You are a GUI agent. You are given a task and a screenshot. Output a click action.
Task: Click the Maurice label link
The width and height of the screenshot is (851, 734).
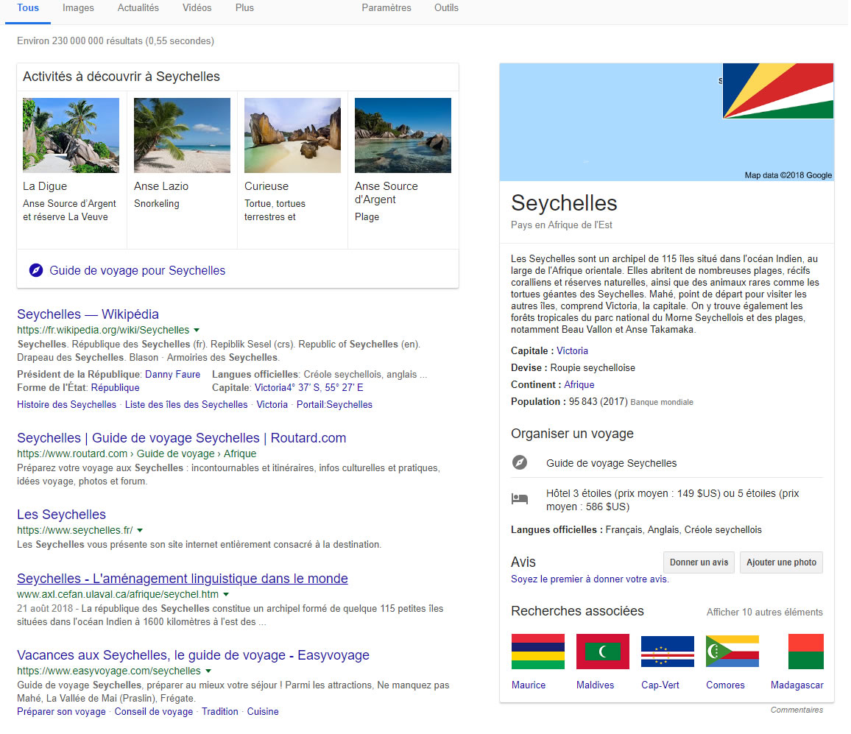pyautogui.click(x=529, y=685)
